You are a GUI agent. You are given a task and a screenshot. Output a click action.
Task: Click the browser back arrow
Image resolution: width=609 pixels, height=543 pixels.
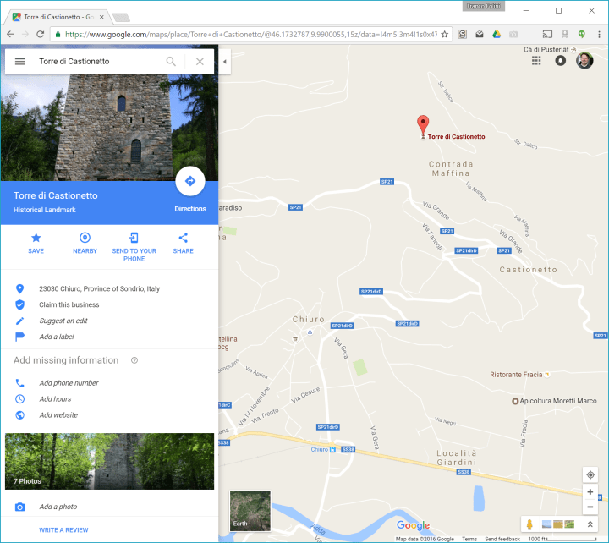tap(10, 34)
